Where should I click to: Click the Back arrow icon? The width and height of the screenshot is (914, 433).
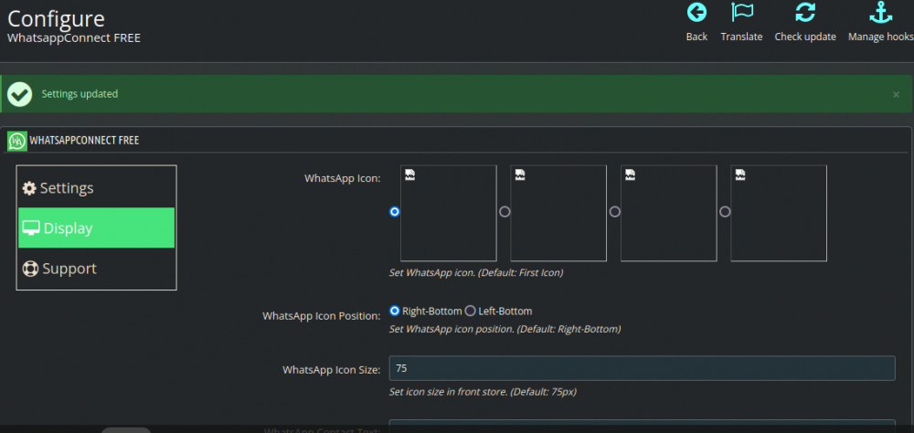696,12
